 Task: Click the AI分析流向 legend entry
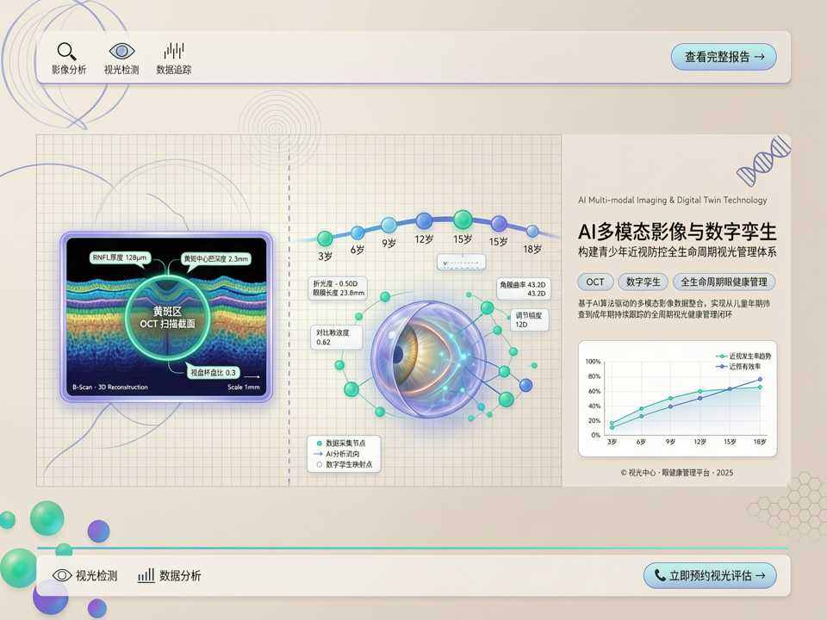[337, 454]
